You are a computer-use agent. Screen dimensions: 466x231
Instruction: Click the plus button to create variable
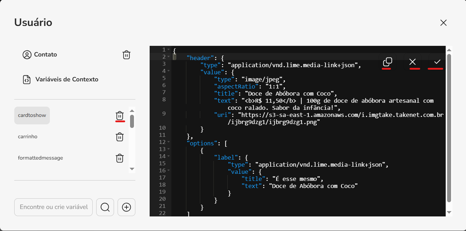pos(126,207)
